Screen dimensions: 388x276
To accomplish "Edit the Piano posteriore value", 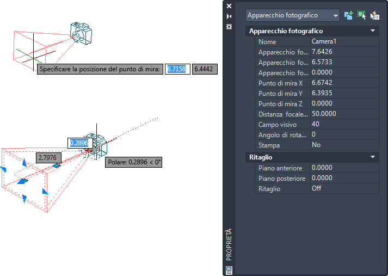I will click(344, 178).
